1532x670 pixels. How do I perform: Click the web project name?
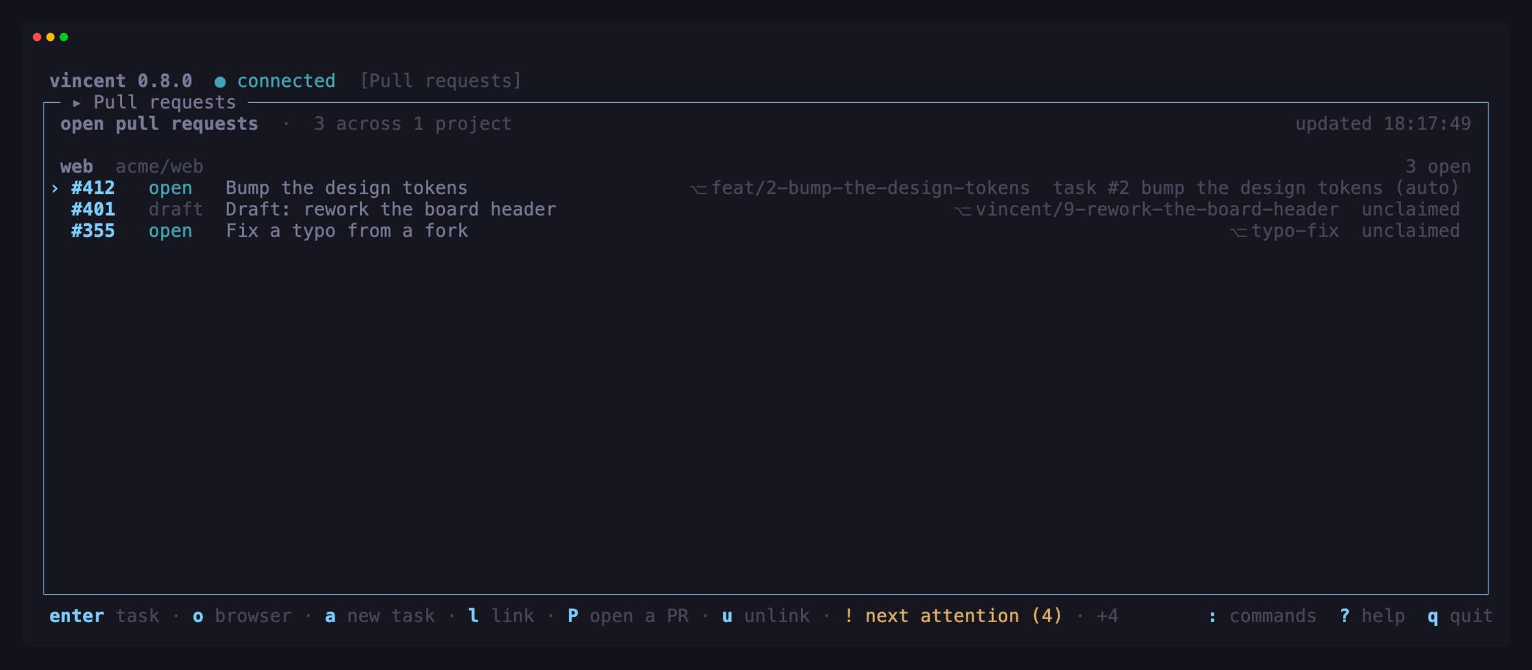[x=77, y=167]
